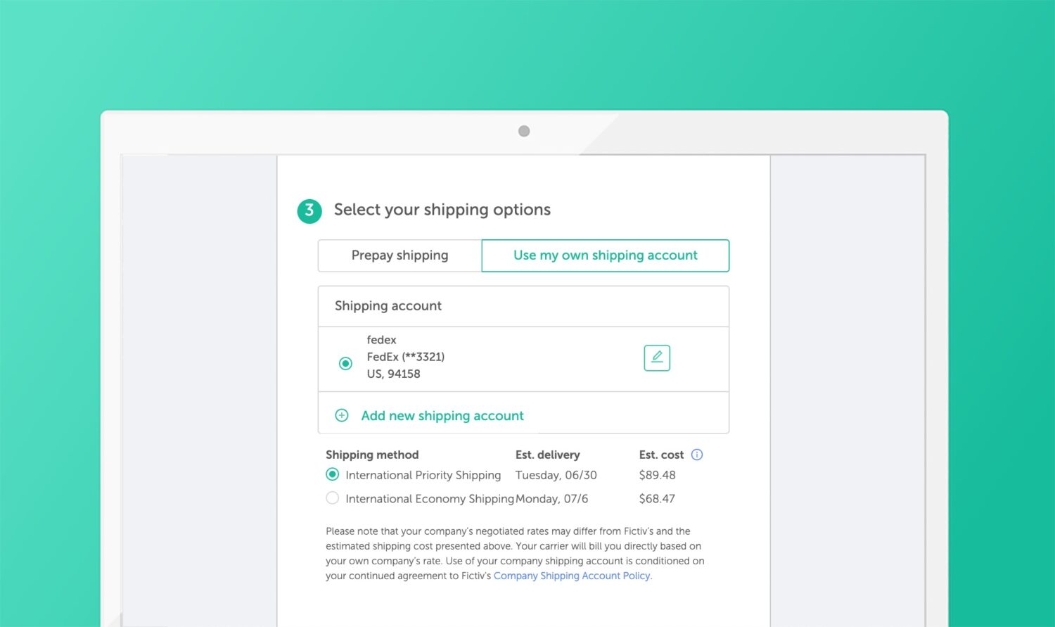Image resolution: width=1055 pixels, height=627 pixels.
Task: Click the $89.48 estimated cost value
Action: point(657,475)
